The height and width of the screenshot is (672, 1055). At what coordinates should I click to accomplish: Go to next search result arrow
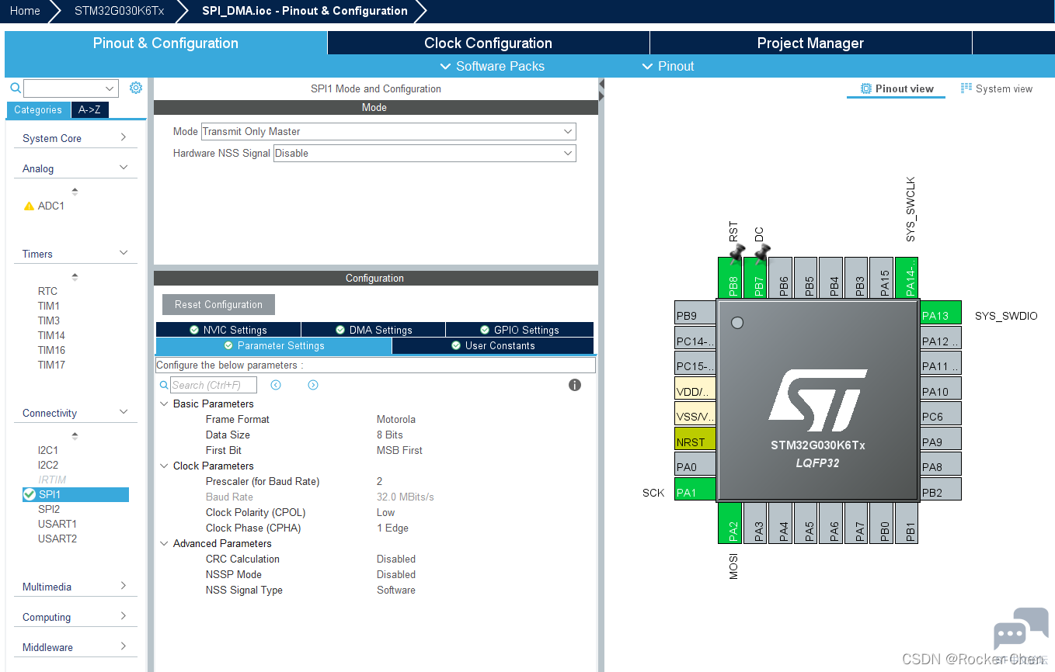pyautogui.click(x=313, y=385)
